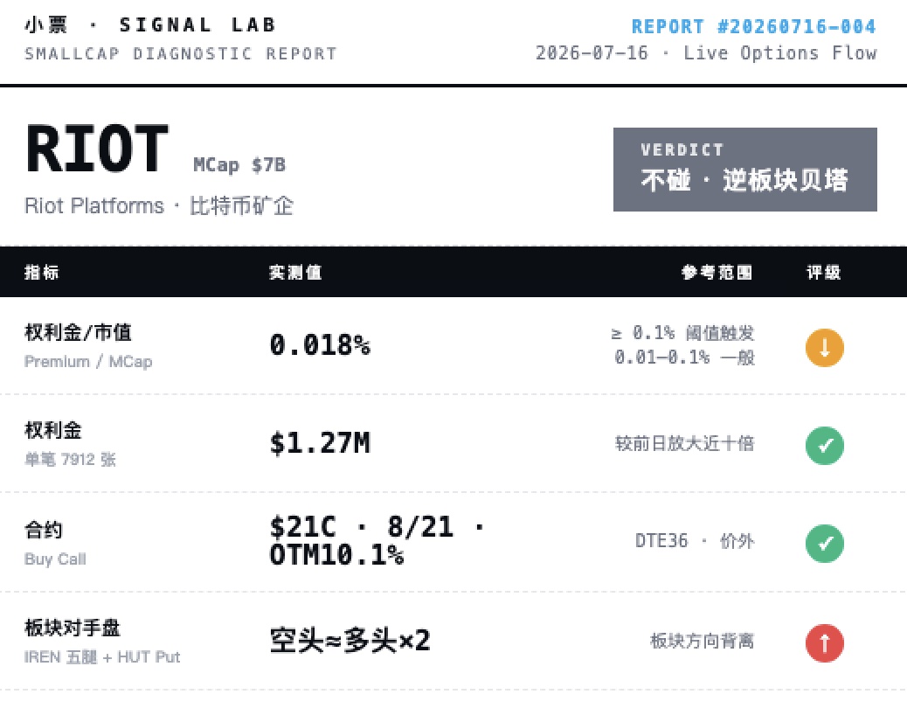Screen dimensions: 907x708
Task: Click the Riot Platforms · 比特币矿企 subtitle
Action: [x=159, y=206]
